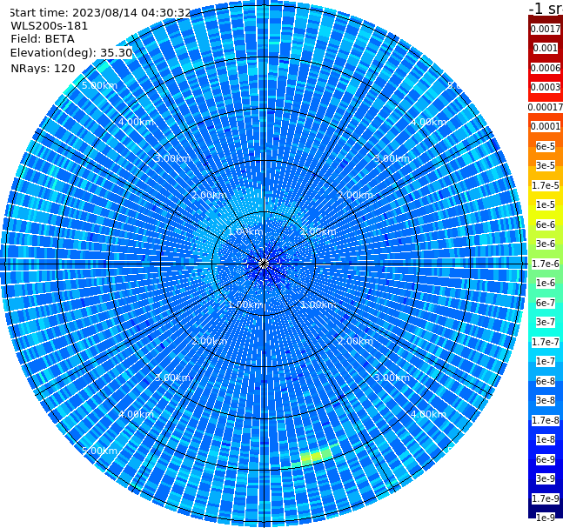The height and width of the screenshot is (528, 563).
Task: Click the Start time 2023/08/14 04:30:32 text
Action: pos(100,13)
